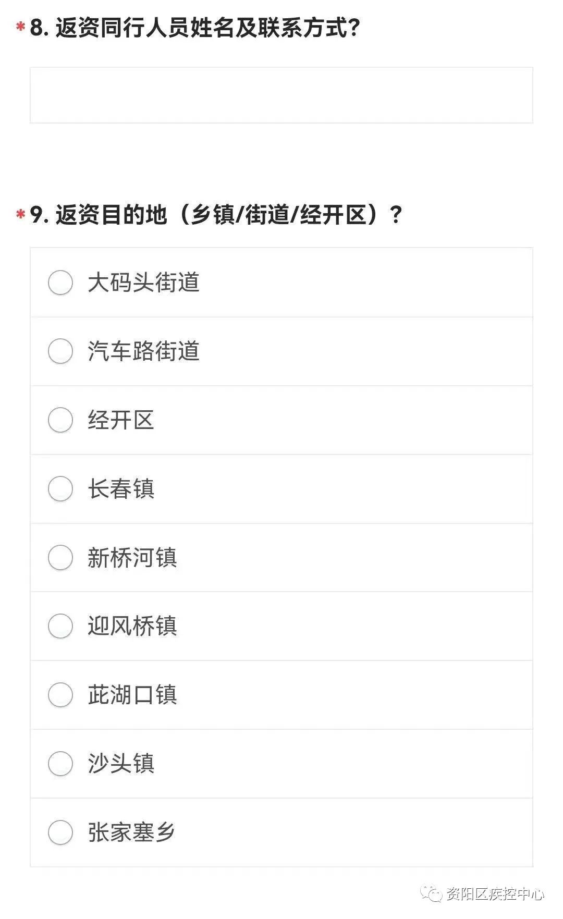Click the 大码头街道 label text

[143, 283]
